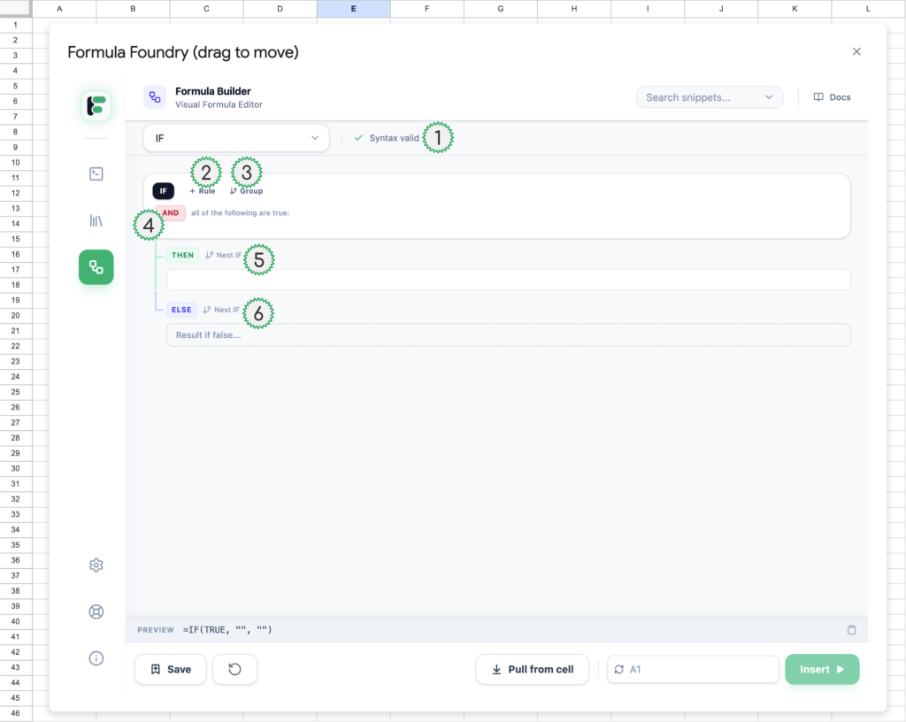
Task: Open the Search snippets dropdown
Action: [710, 97]
